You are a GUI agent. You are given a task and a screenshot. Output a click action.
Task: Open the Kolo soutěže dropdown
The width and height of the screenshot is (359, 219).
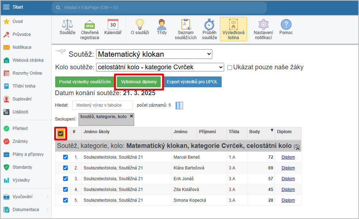160,67
